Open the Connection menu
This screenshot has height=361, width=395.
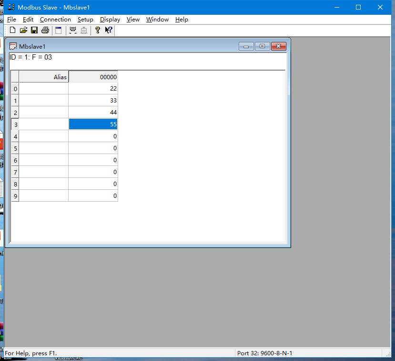point(55,20)
